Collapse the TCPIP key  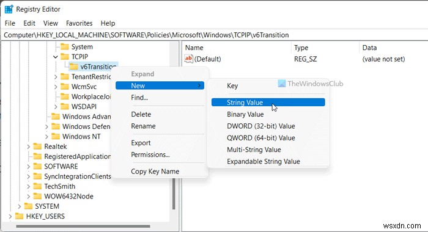tap(56, 57)
